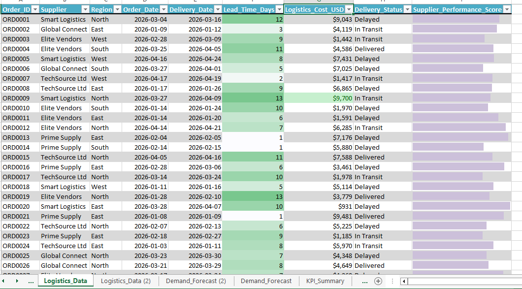Select the Supplier header cell
This screenshot has height=289, width=522.
[x=65, y=9]
